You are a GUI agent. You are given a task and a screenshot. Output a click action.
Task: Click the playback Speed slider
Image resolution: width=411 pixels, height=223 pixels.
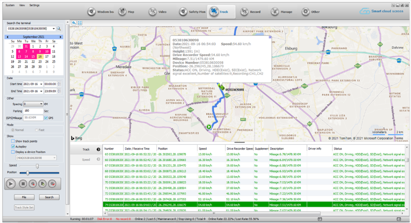pyautogui.click(x=37, y=166)
